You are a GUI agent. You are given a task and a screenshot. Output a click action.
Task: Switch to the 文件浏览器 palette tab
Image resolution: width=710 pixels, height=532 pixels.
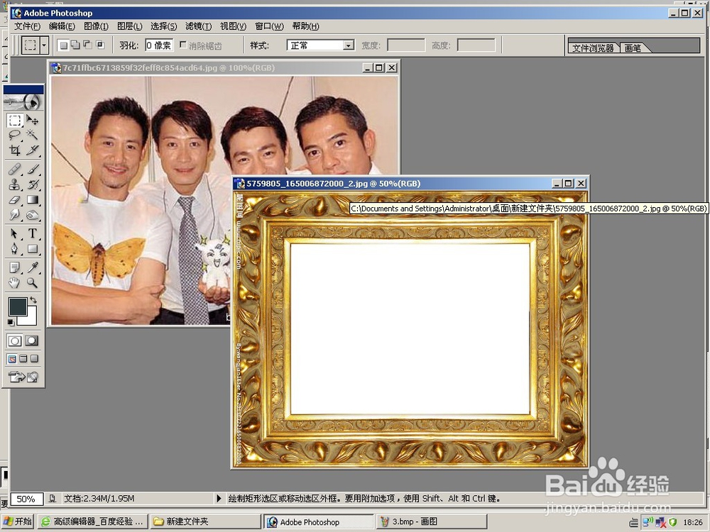[593, 48]
